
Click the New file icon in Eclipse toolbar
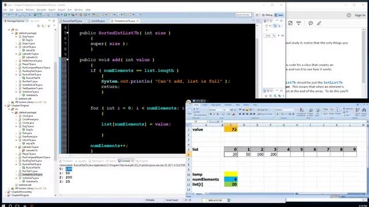(x=5, y=15)
